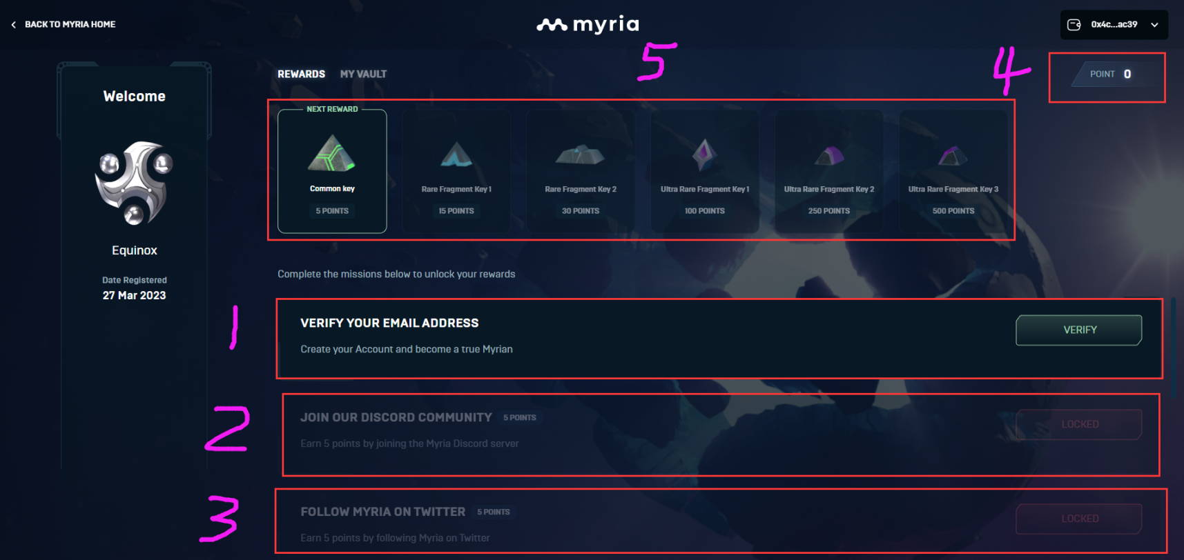The height and width of the screenshot is (560, 1184).
Task: Click 'VERIFY YOUR EMAIL ADDRESS' heading
Action: pyautogui.click(x=389, y=323)
